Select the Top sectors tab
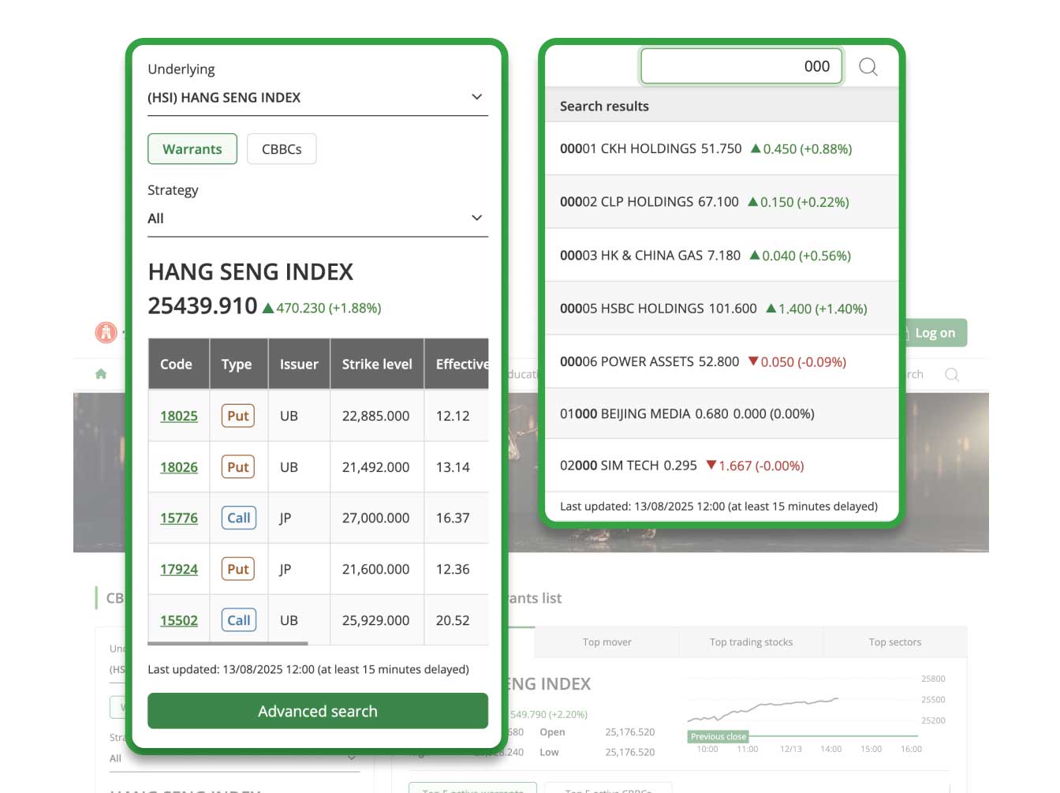The height and width of the screenshot is (793, 1060). point(894,642)
